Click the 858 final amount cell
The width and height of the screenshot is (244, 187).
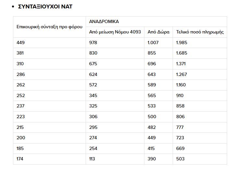click(180, 106)
